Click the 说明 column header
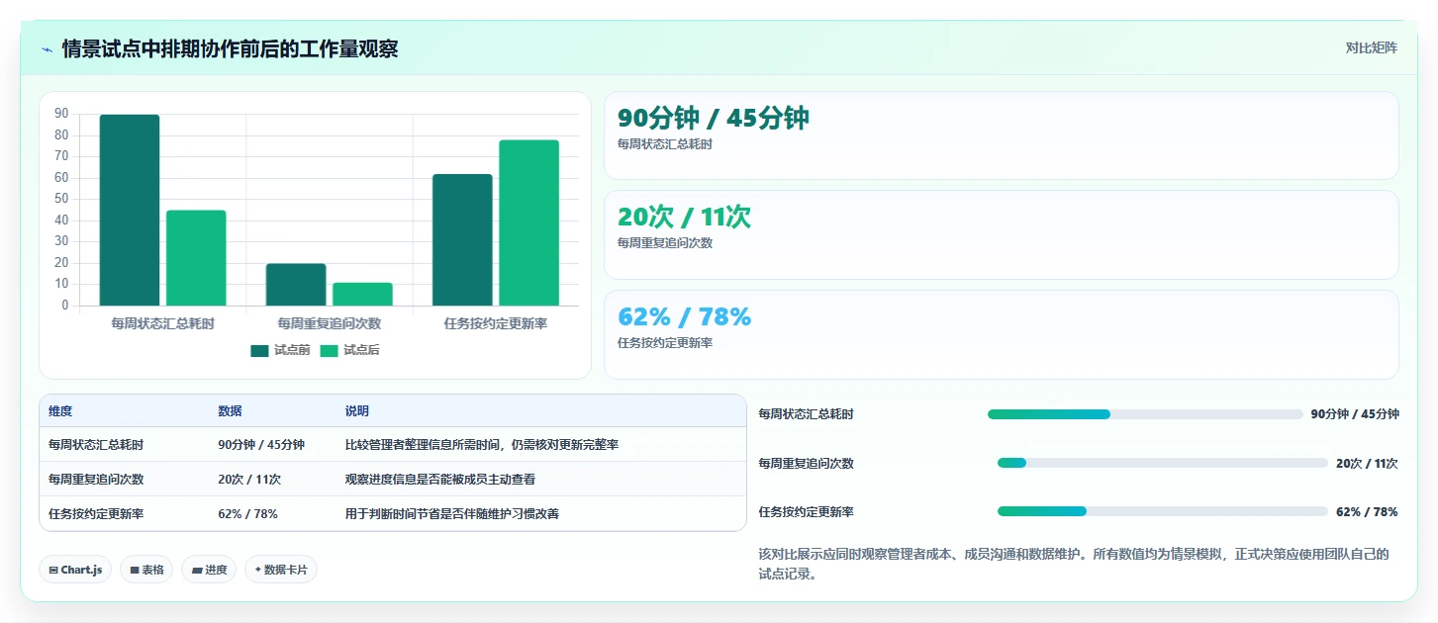This screenshot has height=623, width=1438. [x=357, y=411]
